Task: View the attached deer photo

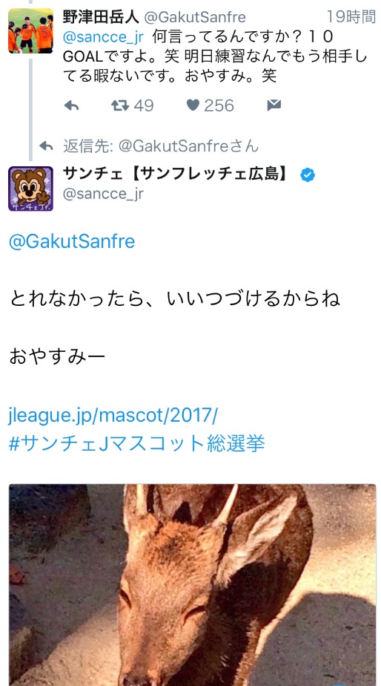Action: pyautogui.click(x=192, y=584)
